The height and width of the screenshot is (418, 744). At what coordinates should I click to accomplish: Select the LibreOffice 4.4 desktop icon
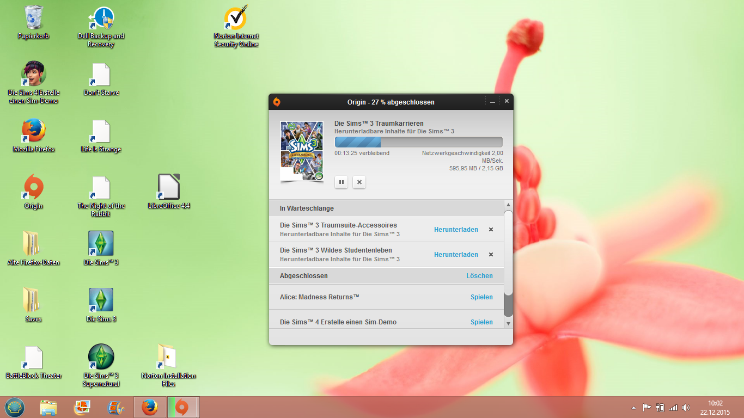168,192
